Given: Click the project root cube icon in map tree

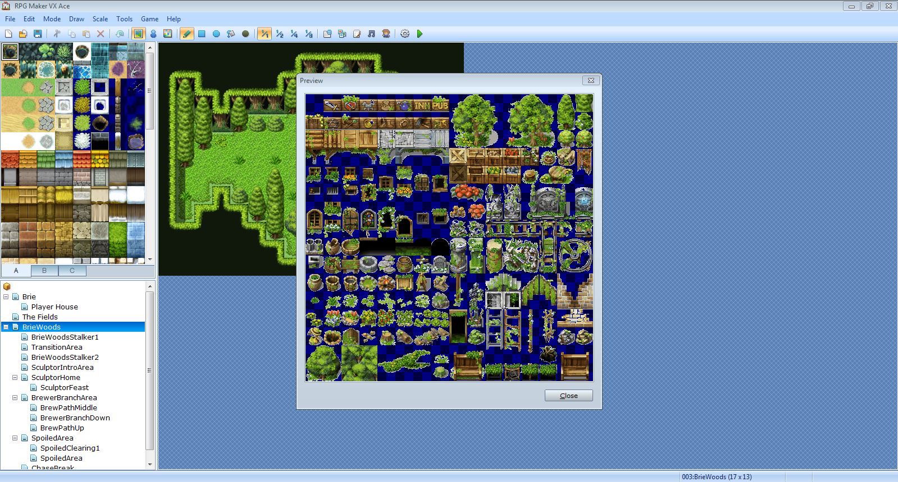Looking at the screenshot, I should [7, 286].
